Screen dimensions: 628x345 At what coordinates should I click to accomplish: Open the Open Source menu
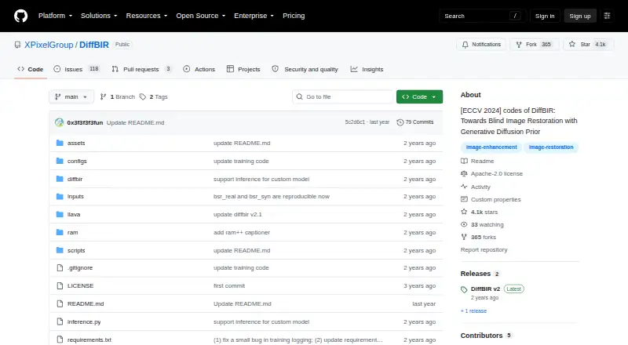(201, 16)
